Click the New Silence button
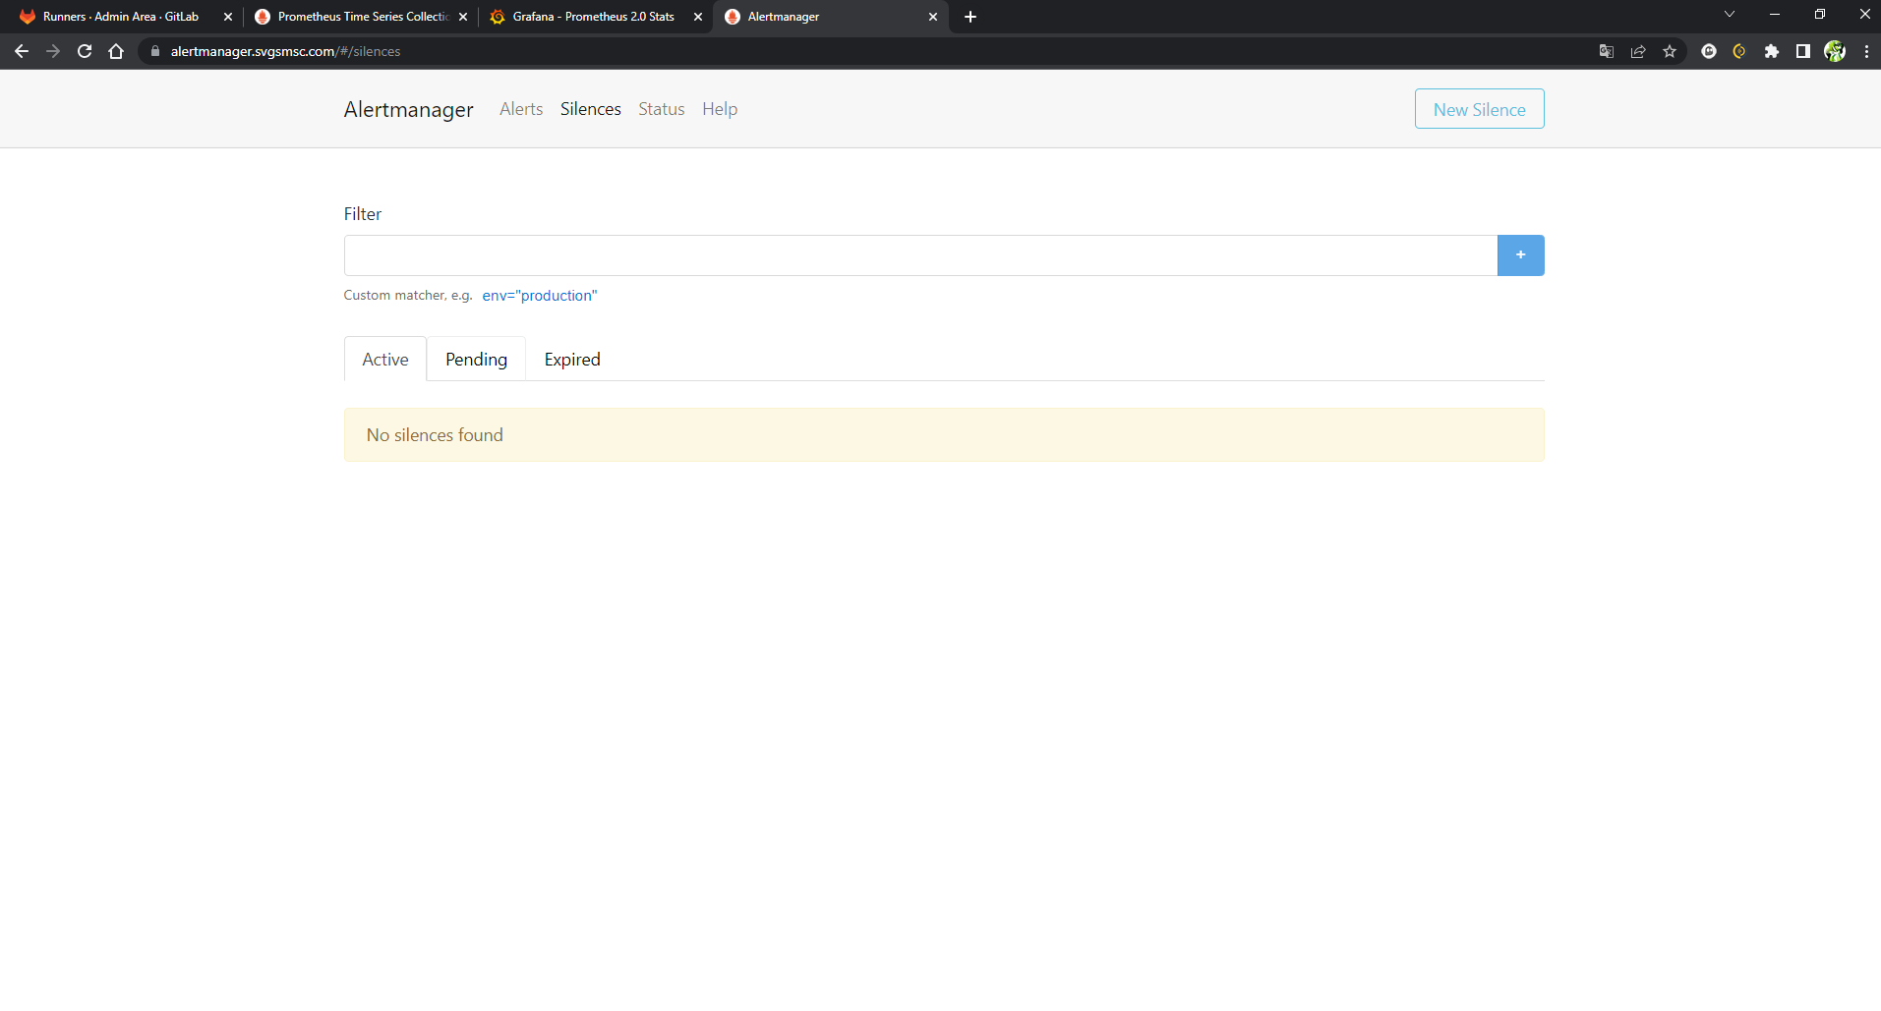This screenshot has width=1881, height=1011. pos(1479,108)
